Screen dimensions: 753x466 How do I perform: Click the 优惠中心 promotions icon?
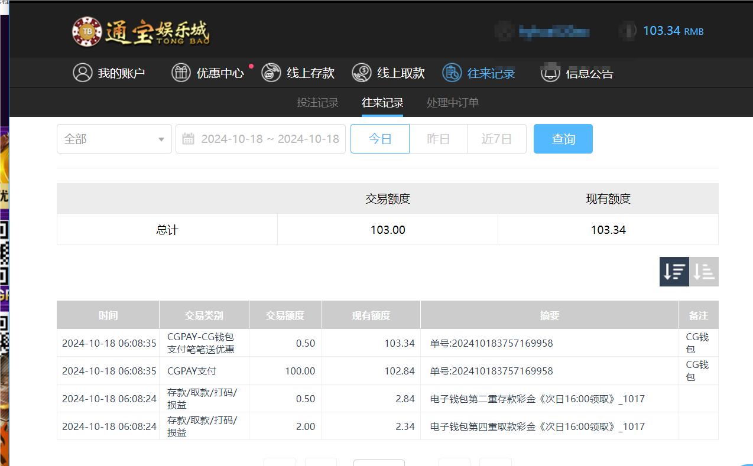point(181,73)
